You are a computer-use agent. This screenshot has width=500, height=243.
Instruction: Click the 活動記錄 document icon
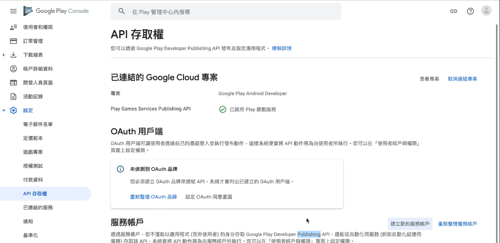[x=13, y=97]
